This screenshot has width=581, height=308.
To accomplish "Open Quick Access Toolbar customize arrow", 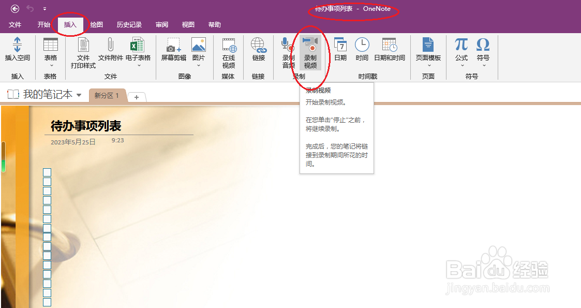I will [44, 8].
